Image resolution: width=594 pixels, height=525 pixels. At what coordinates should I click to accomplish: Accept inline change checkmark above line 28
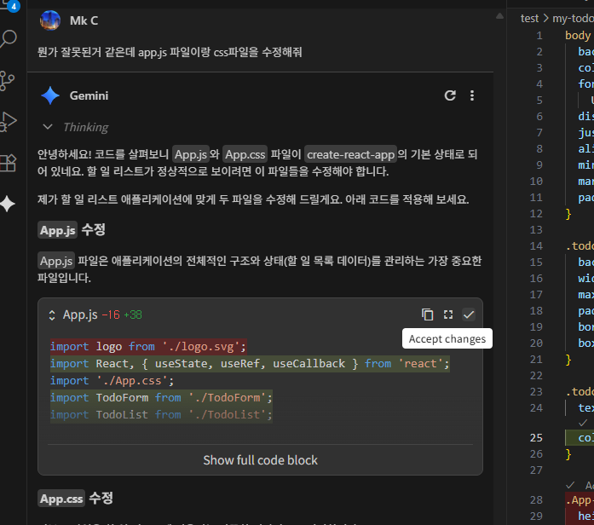click(570, 485)
